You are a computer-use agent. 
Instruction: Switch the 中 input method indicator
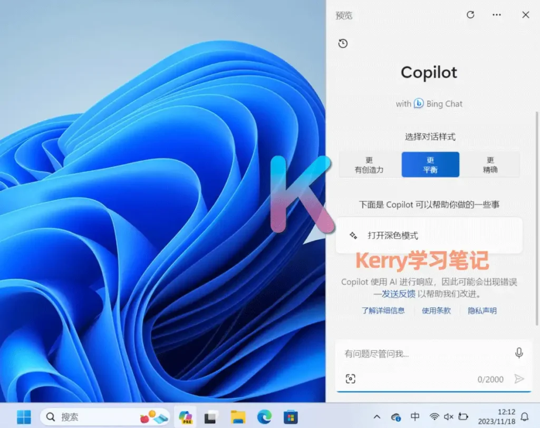[415, 416]
